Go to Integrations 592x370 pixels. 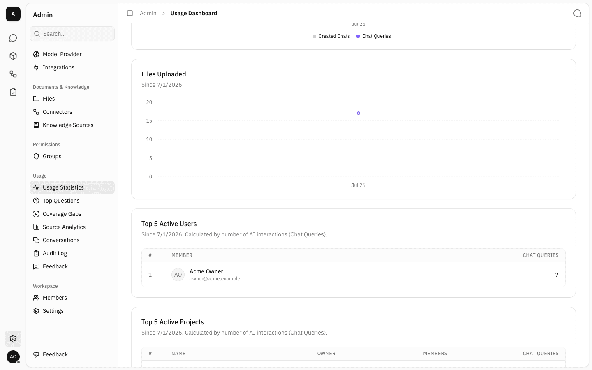(72, 67)
